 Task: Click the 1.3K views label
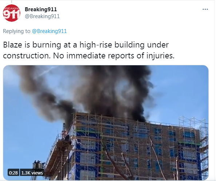pyautogui.click(x=32, y=173)
